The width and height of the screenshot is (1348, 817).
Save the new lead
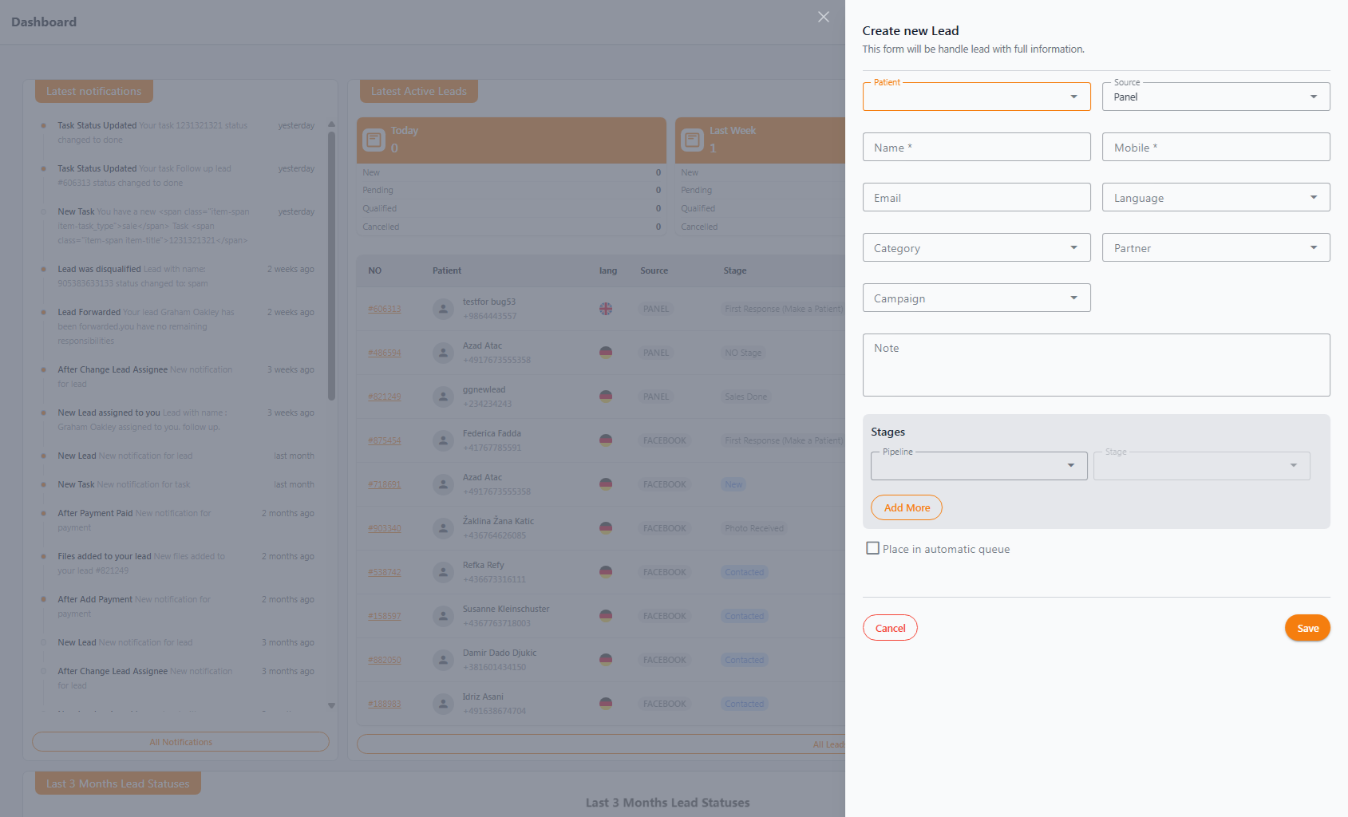pos(1307,628)
